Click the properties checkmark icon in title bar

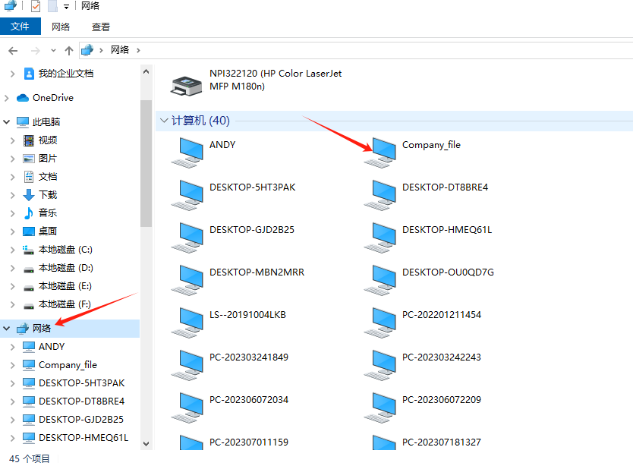point(36,7)
